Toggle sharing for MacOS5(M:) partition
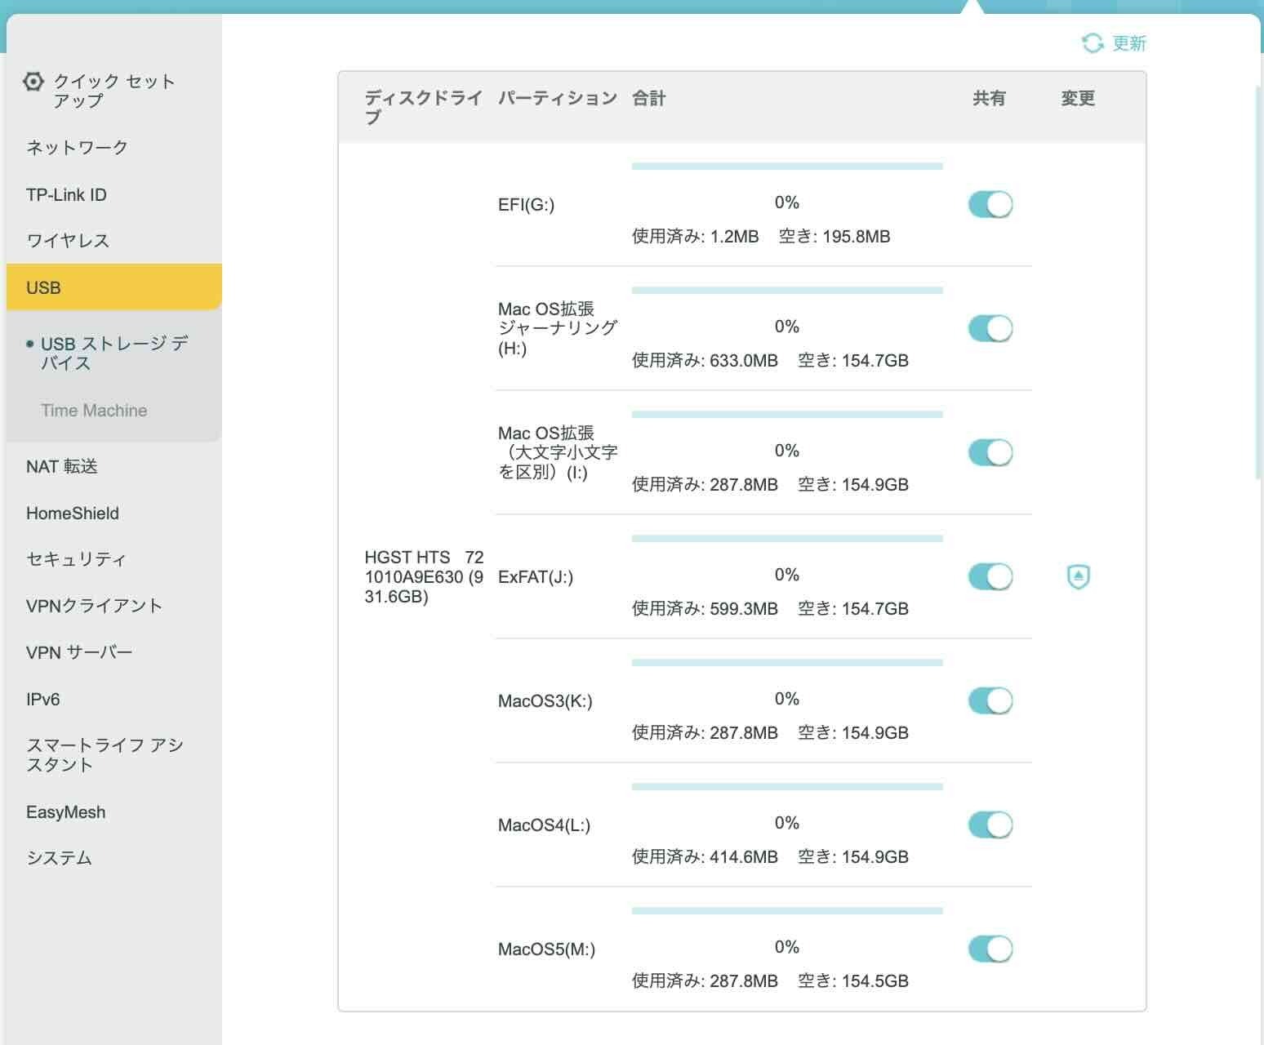The width and height of the screenshot is (1264, 1045). (990, 949)
